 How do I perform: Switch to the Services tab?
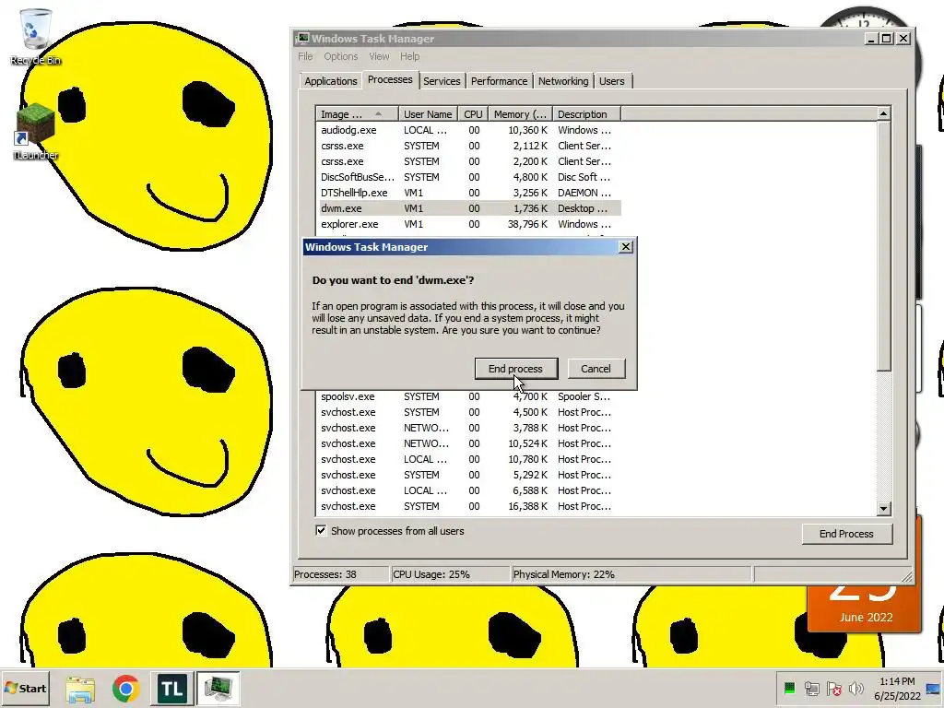pos(442,81)
